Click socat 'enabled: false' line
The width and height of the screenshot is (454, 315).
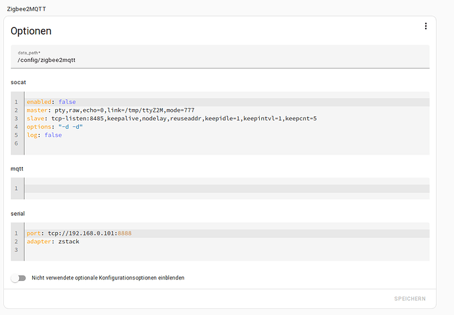pyautogui.click(x=227, y=102)
